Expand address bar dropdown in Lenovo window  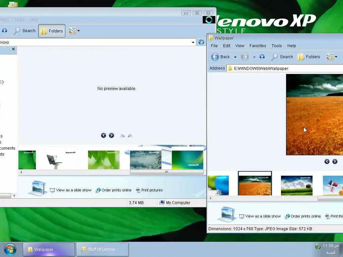click(x=193, y=42)
